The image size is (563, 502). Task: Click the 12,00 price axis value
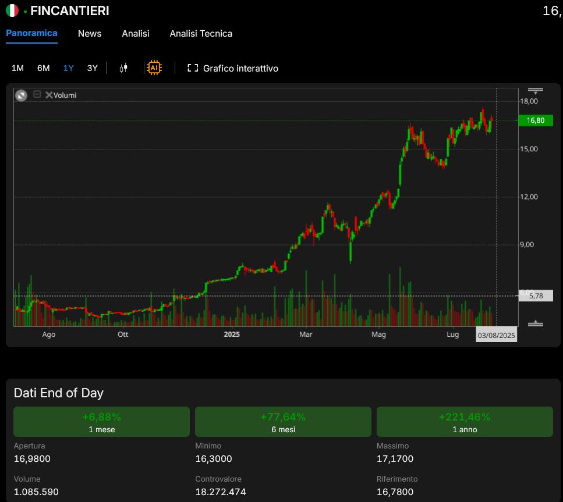click(529, 197)
